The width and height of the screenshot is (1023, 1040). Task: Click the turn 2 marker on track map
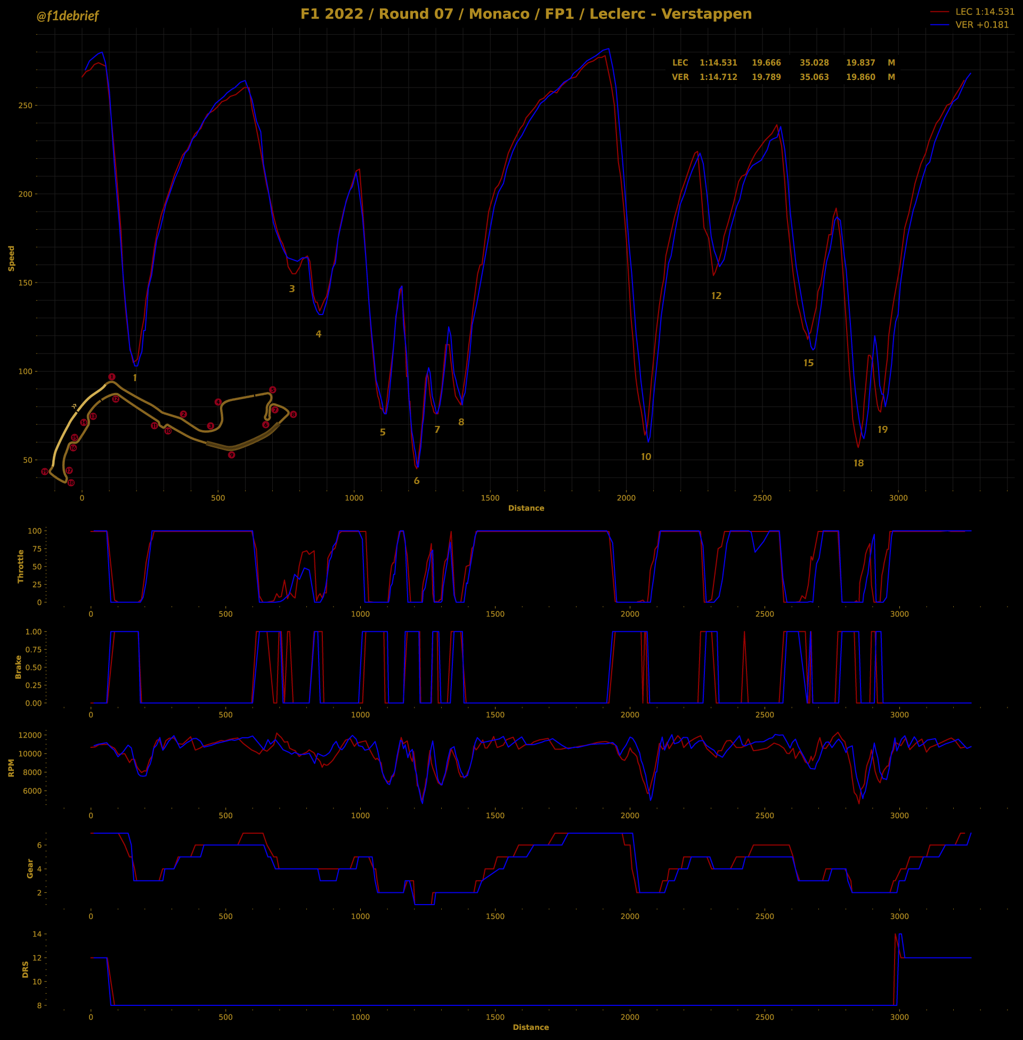(183, 414)
